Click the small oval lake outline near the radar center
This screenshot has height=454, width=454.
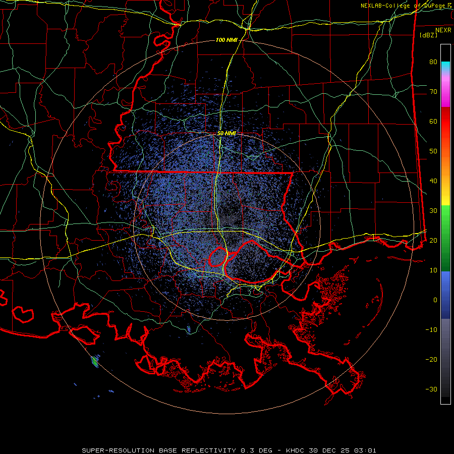[x=217, y=257]
